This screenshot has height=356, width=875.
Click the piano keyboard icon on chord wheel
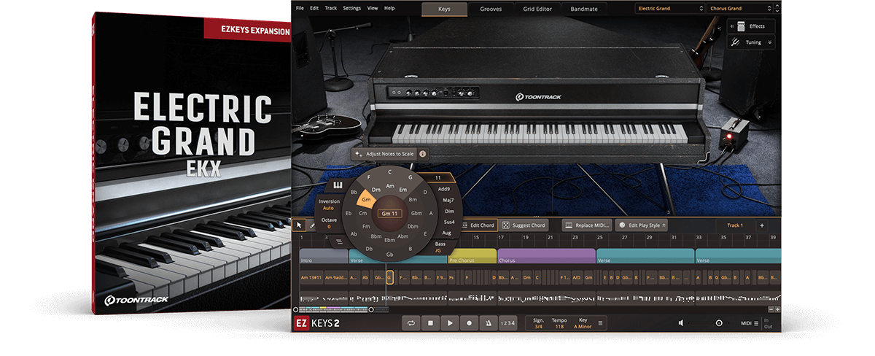[338, 185]
